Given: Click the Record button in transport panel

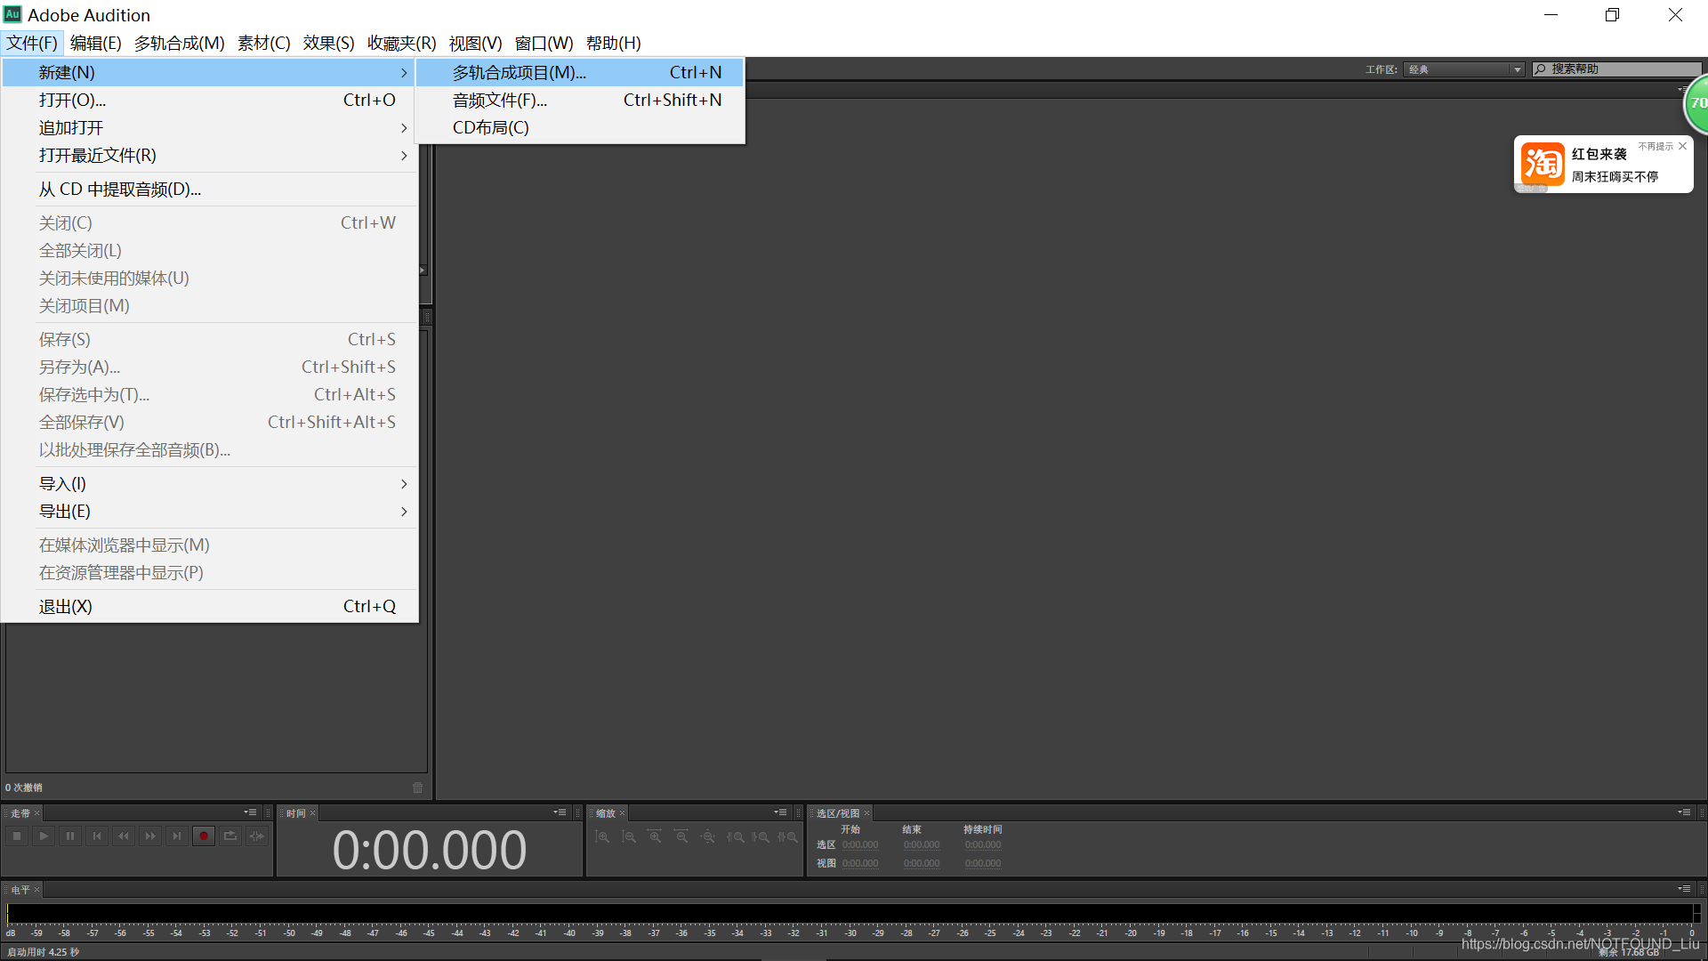Looking at the screenshot, I should (x=204, y=836).
